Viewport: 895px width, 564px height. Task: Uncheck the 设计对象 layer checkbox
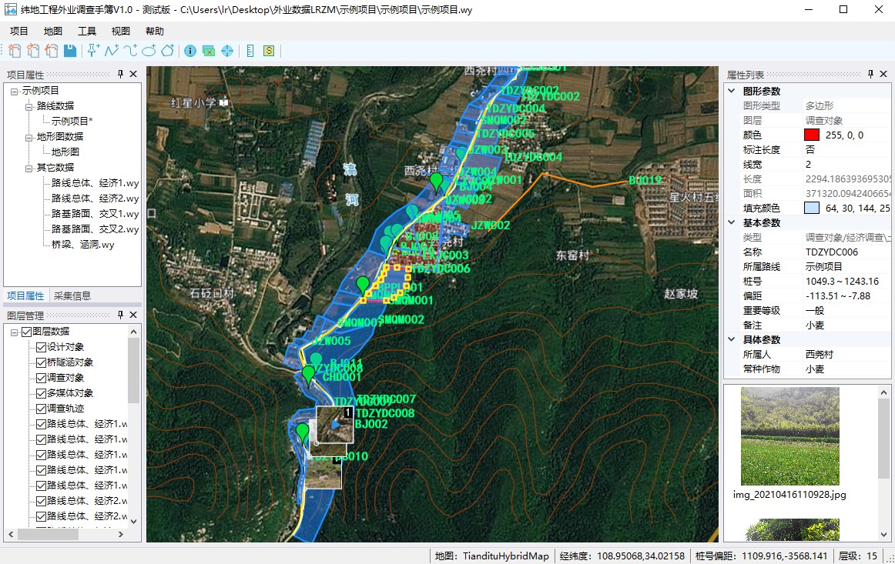coord(42,347)
